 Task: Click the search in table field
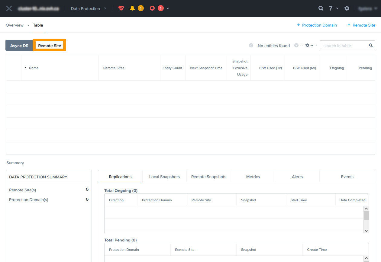tap(343, 46)
